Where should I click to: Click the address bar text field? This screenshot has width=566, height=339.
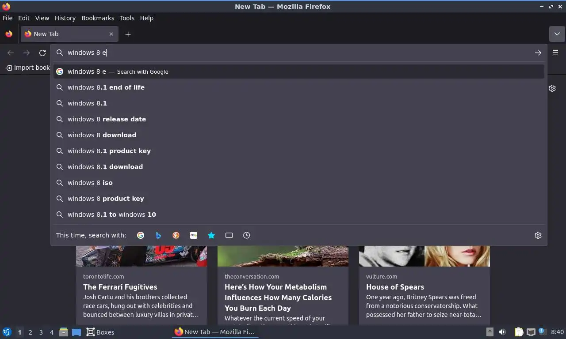pyautogui.click(x=298, y=53)
